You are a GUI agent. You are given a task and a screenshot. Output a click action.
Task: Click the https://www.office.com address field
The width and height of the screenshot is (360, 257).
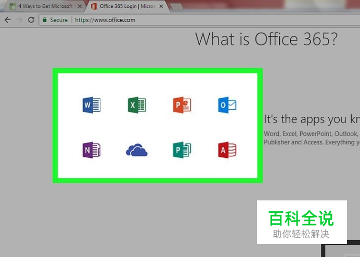(x=199, y=20)
